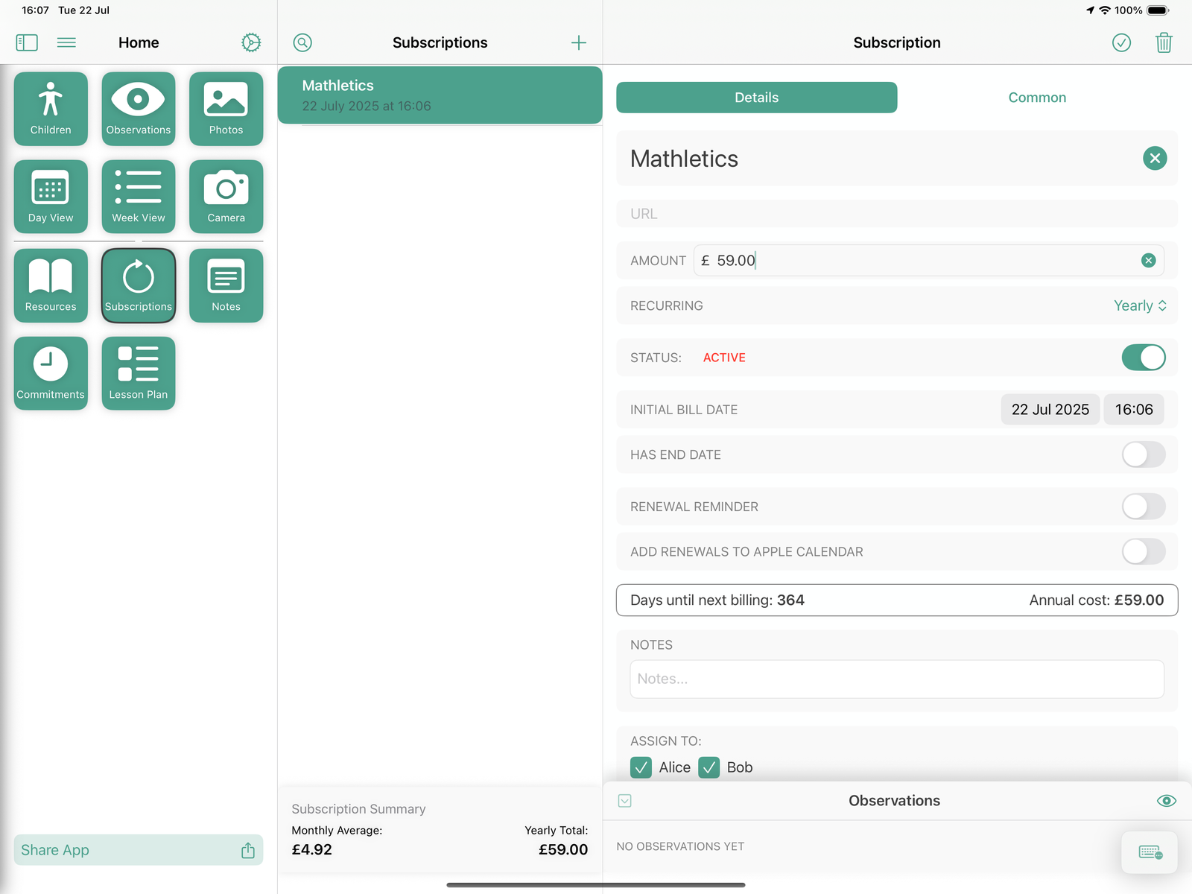Launch the Camera tool
The image size is (1192, 894).
point(226,196)
